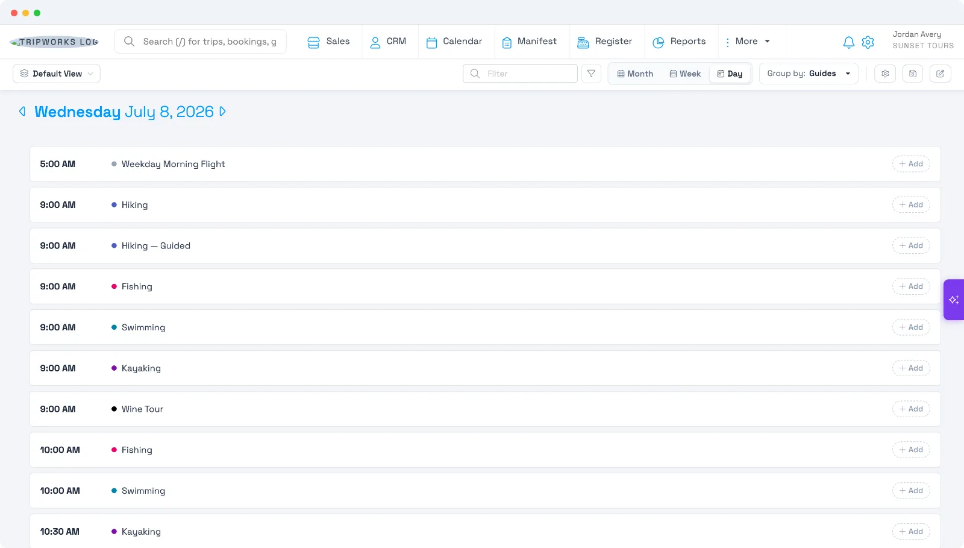
Task: Open the 10:00 AM Swimming trip
Action: (x=143, y=491)
